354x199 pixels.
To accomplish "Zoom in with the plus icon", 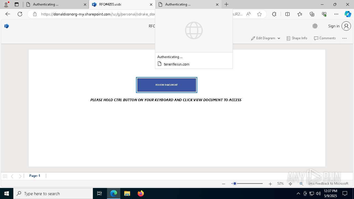I will pos(270,184).
